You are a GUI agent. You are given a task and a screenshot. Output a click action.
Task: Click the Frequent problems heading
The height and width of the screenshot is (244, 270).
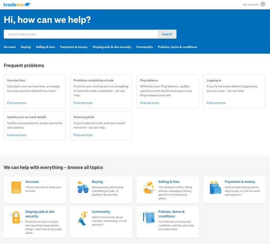point(24,66)
